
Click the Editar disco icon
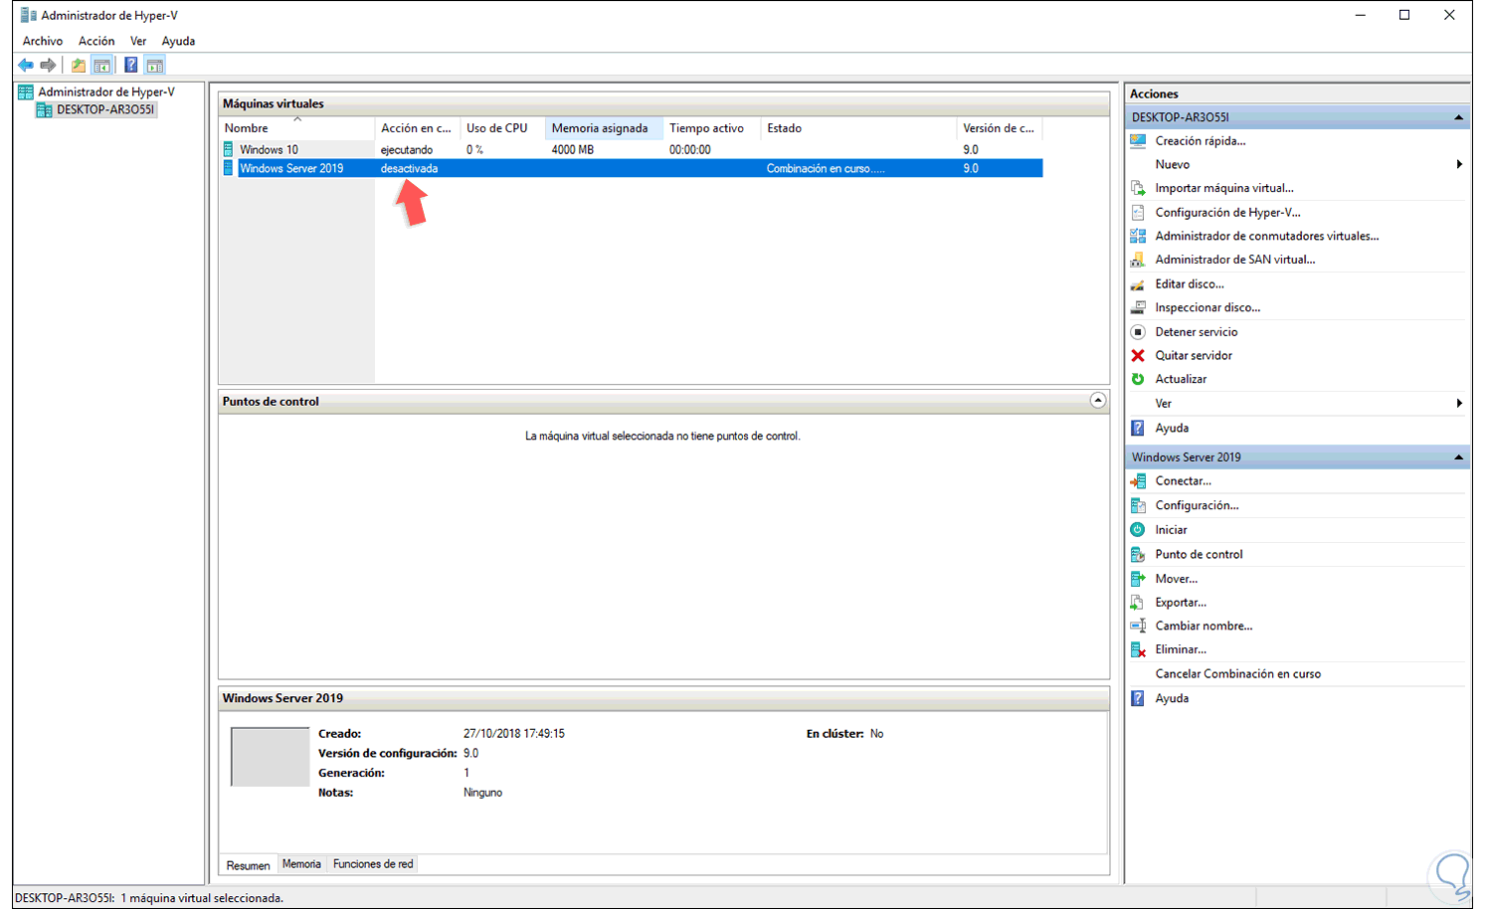point(1138,284)
